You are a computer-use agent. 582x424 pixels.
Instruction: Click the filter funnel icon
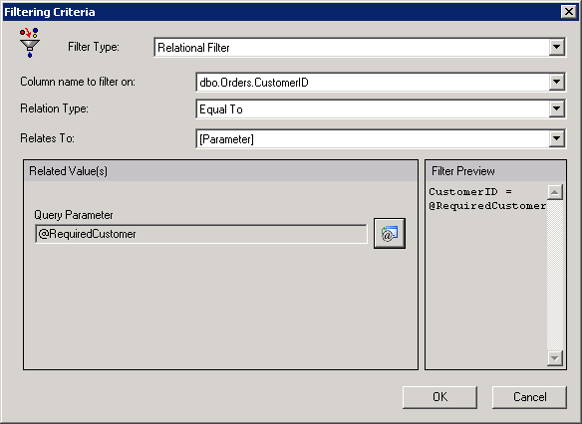(29, 43)
